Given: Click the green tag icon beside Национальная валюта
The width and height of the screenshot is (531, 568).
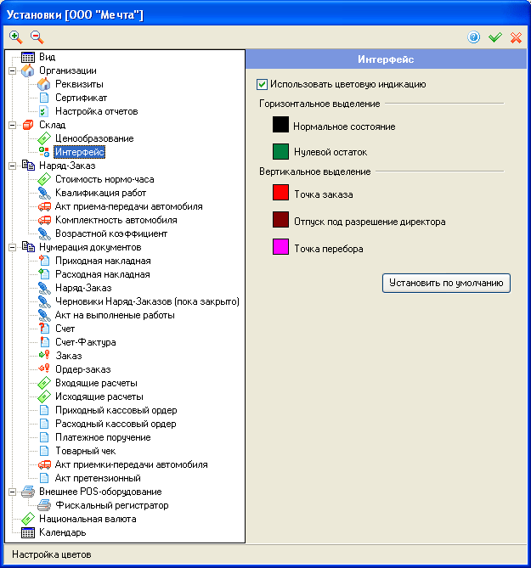Looking at the screenshot, I should pos(28,519).
